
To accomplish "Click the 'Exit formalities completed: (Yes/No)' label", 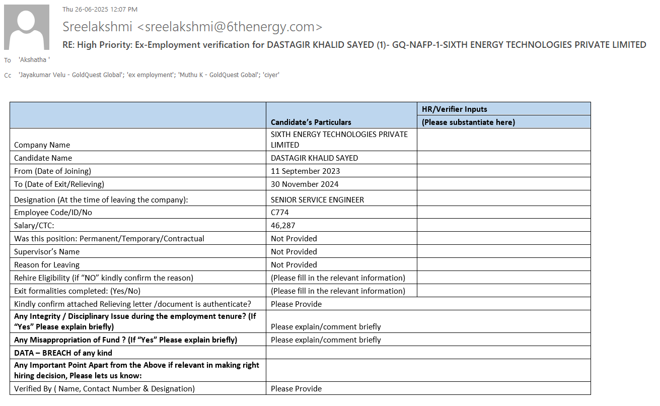I will click(x=78, y=291).
